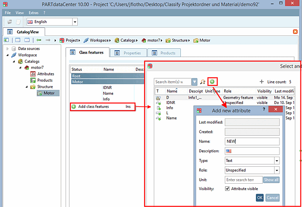The image size is (302, 207).
Task: Click OK in Add new attribute
Action: tap(260, 198)
